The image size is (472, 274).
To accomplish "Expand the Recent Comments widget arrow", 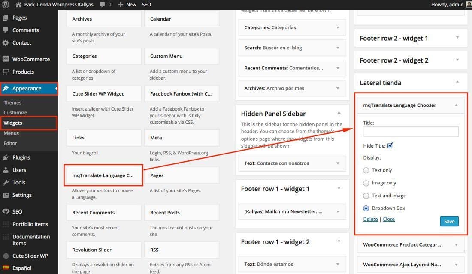I will pos(338,68).
